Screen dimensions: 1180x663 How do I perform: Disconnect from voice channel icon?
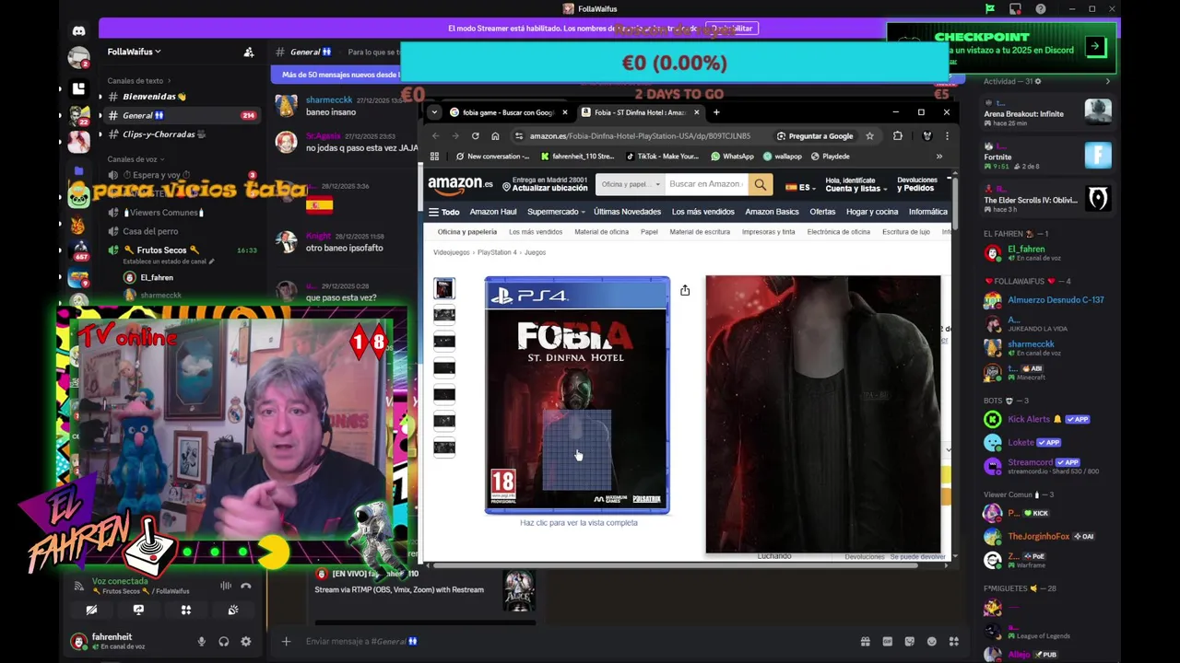click(246, 586)
